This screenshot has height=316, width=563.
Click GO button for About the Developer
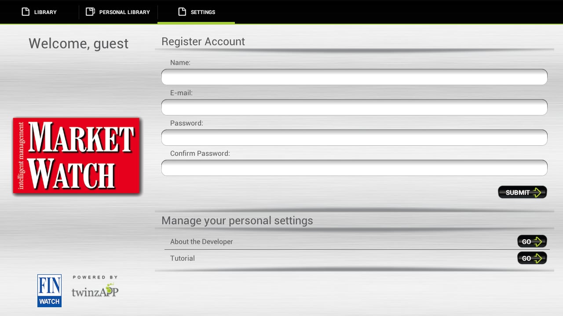532,241
